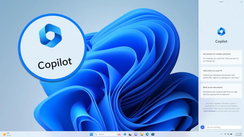244x137 pixels.
Task: Click the search highlight image in Search box
Action: [119, 134]
